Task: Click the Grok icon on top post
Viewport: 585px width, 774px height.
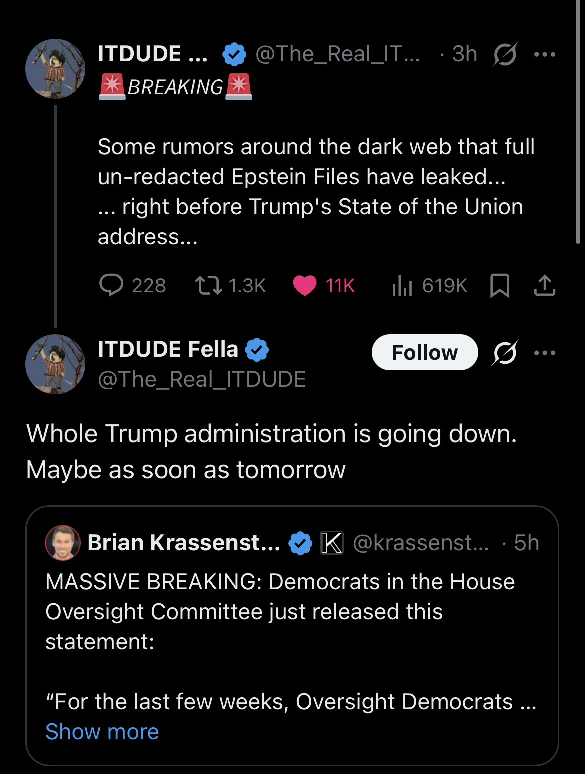Action: click(505, 53)
